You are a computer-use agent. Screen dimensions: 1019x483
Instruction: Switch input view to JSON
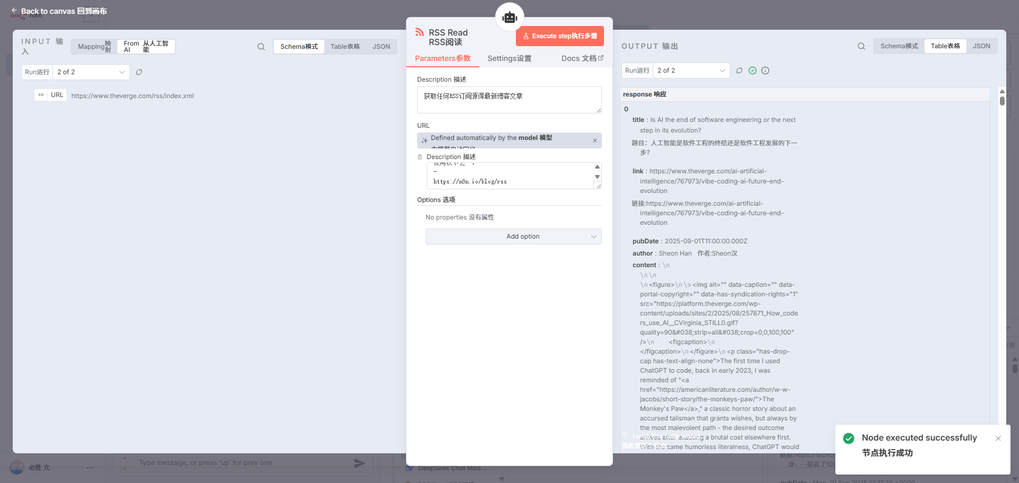[x=381, y=47]
